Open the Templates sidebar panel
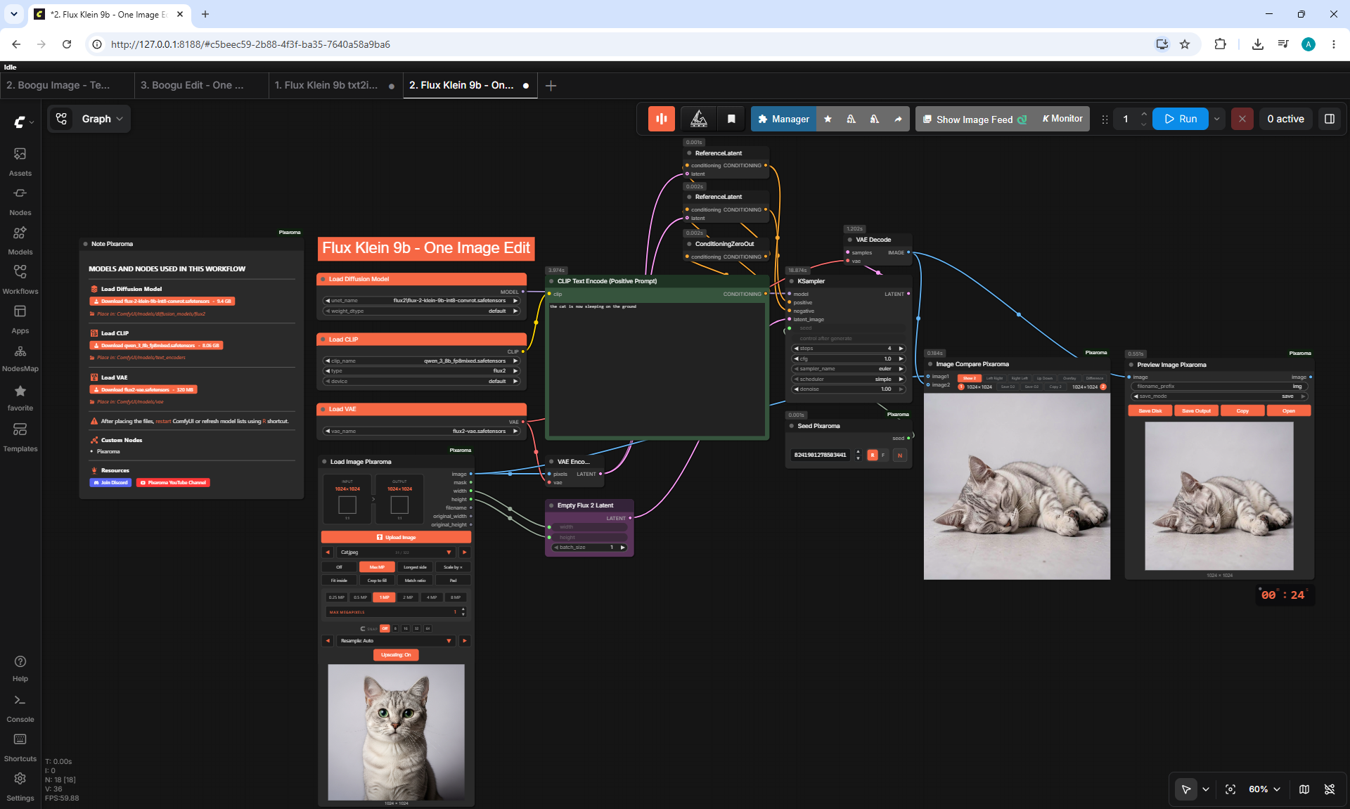This screenshot has width=1350, height=809. pos(20,437)
